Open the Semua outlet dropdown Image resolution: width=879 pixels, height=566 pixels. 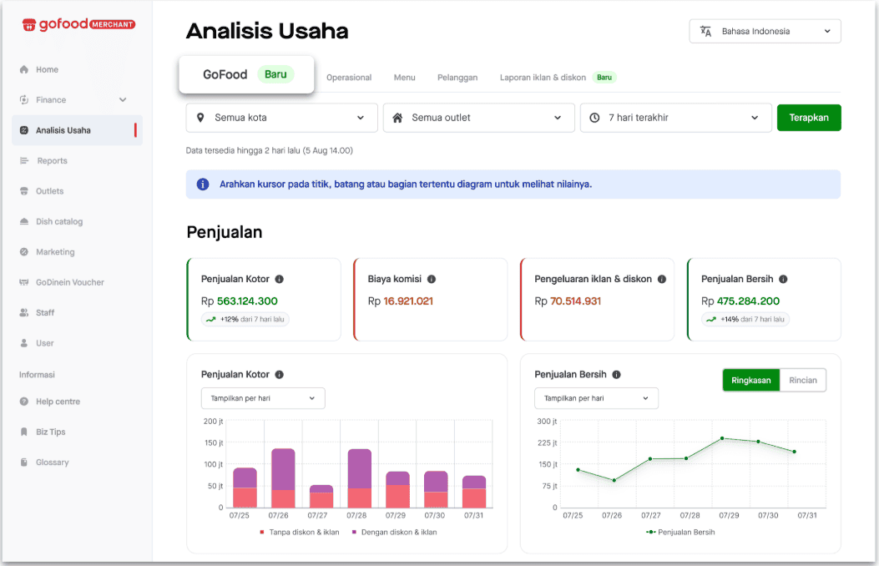point(479,118)
